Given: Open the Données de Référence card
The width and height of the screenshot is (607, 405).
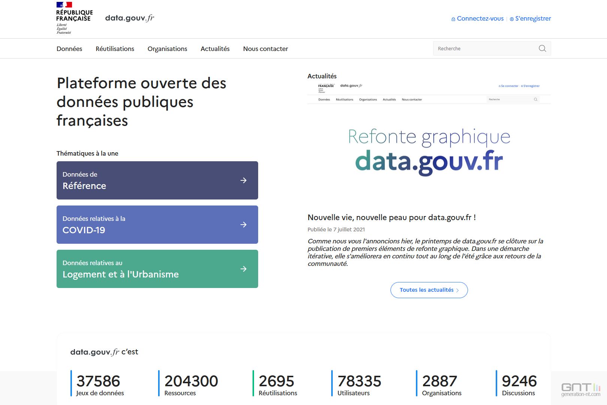Looking at the screenshot, I should tap(157, 180).
